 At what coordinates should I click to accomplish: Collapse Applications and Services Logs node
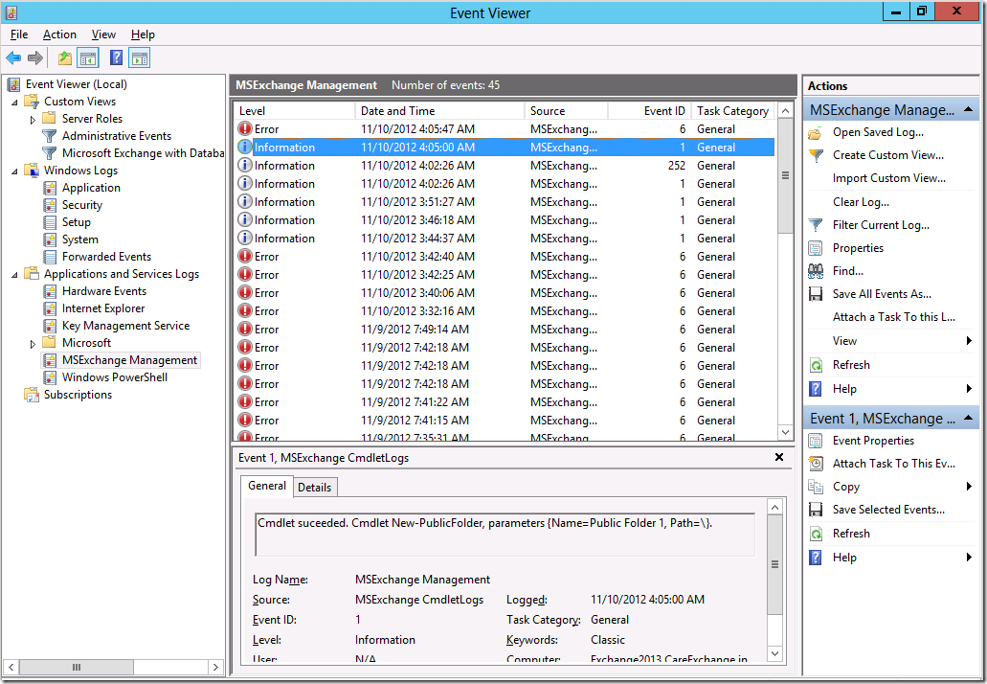(14, 275)
